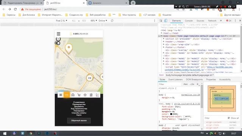Expand the footer element node
242x136 pixels.
click(164, 47)
